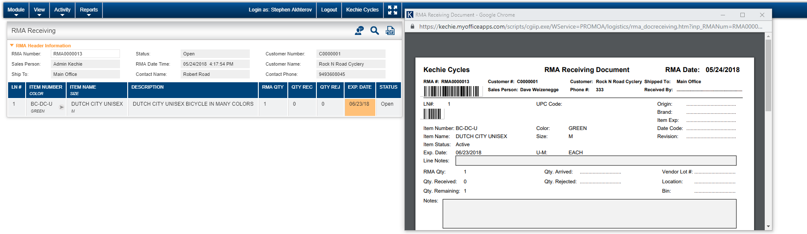Viewport: 807px width, 234px height.
Task: Click the Item Status Active text in the document
Action: point(462,144)
